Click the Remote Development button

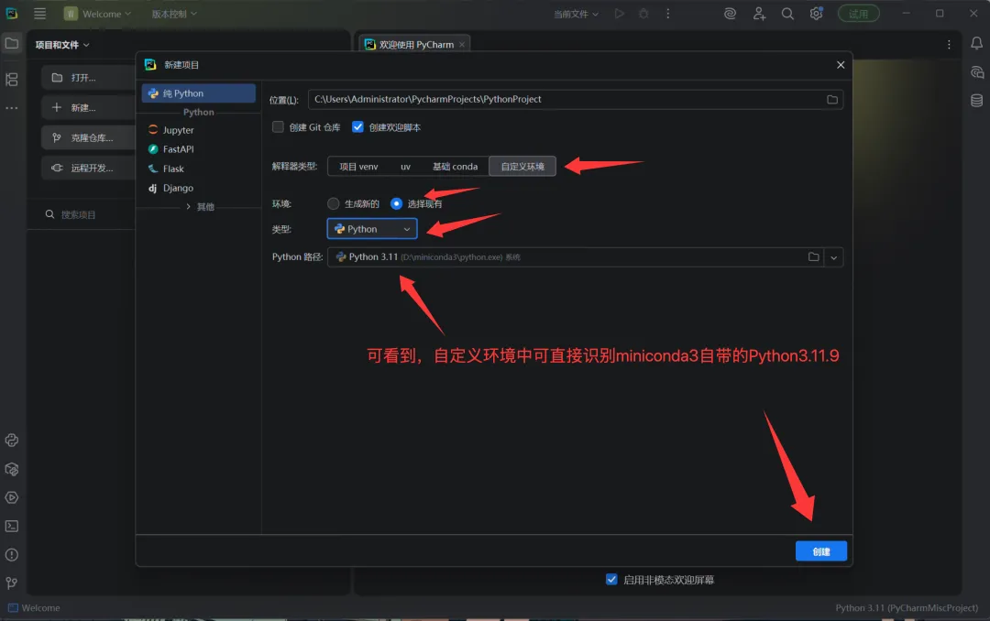click(88, 168)
